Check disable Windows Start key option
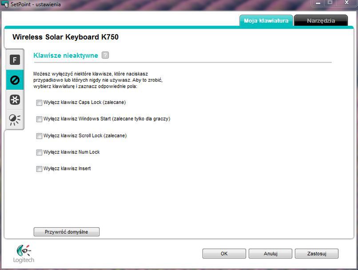This screenshot has width=358, height=270. pyautogui.click(x=39, y=119)
